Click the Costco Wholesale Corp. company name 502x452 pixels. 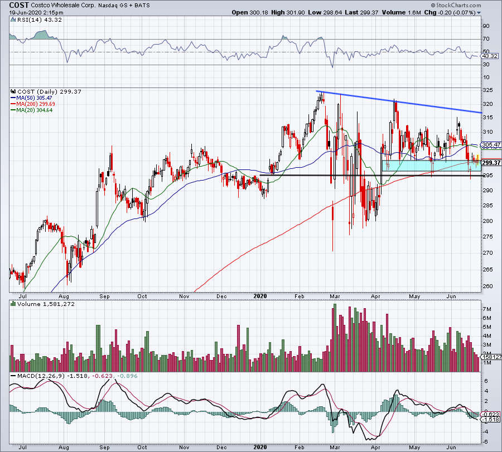click(x=63, y=6)
